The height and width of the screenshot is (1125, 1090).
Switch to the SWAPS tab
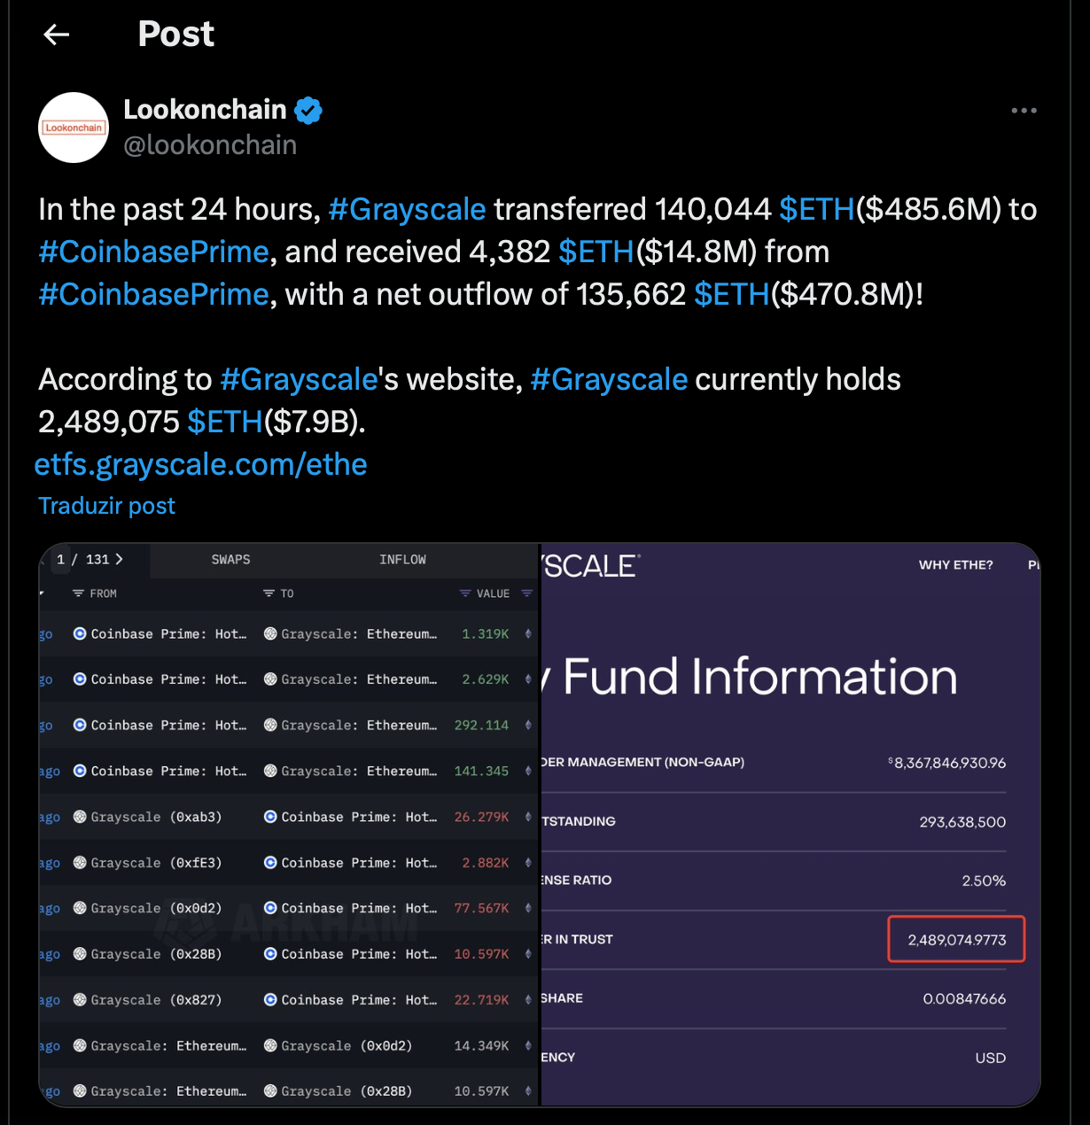230,560
